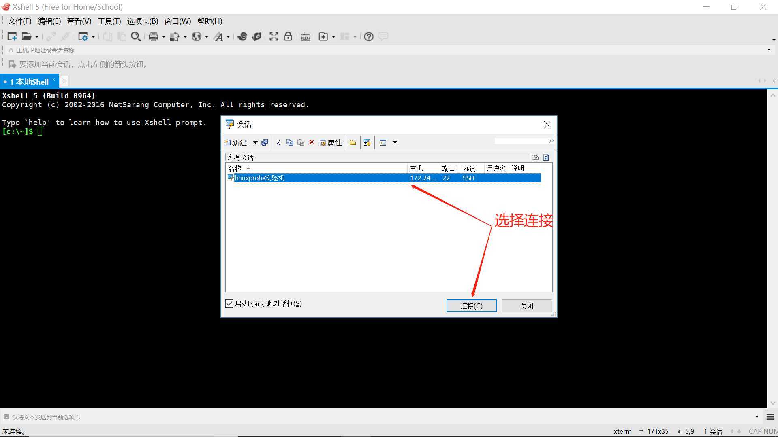Sort sessions by 端口 column header
778x437 pixels.
tap(450, 168)
